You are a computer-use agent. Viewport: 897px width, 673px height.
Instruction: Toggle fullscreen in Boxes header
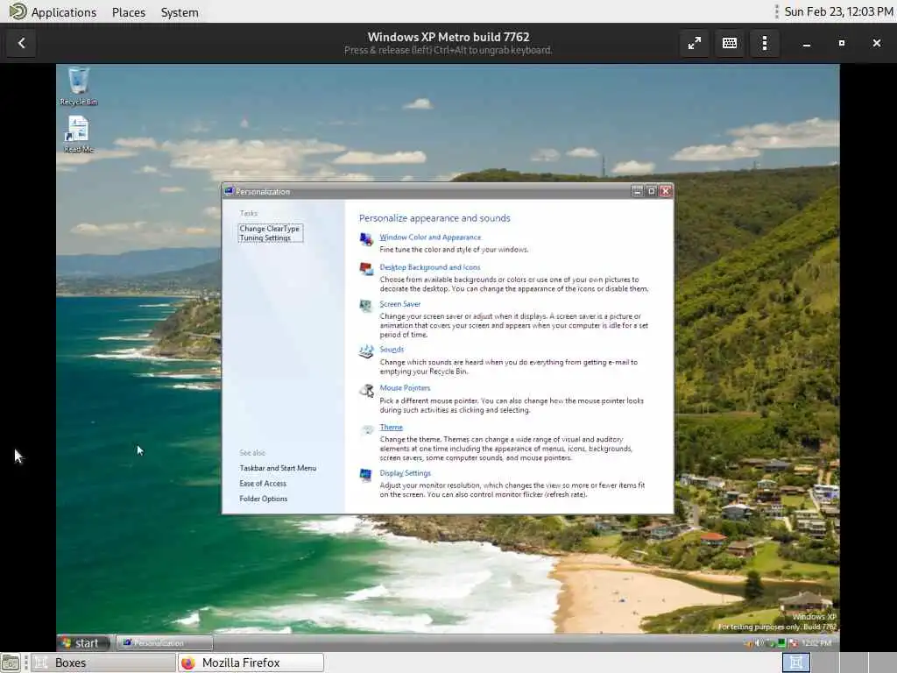(695, 43)
